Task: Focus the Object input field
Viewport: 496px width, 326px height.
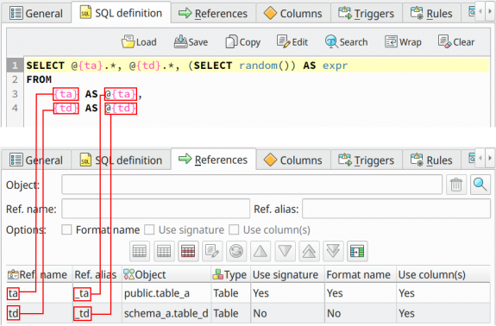Action: (252, 185)
